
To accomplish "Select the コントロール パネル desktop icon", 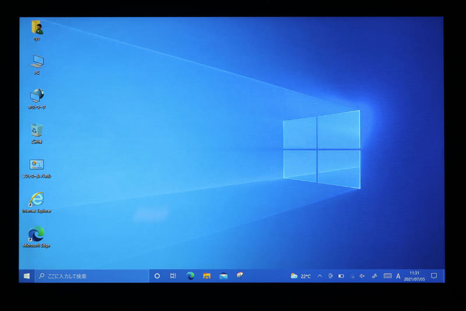I will point(37,168).
